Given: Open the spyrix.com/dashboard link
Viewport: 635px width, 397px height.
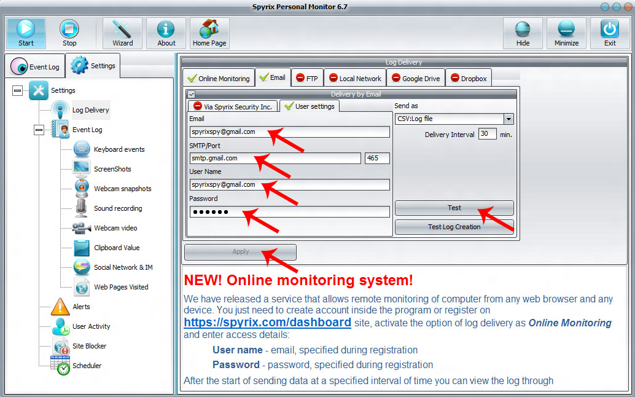Looking at the screenshot, I should click(267, 323).
